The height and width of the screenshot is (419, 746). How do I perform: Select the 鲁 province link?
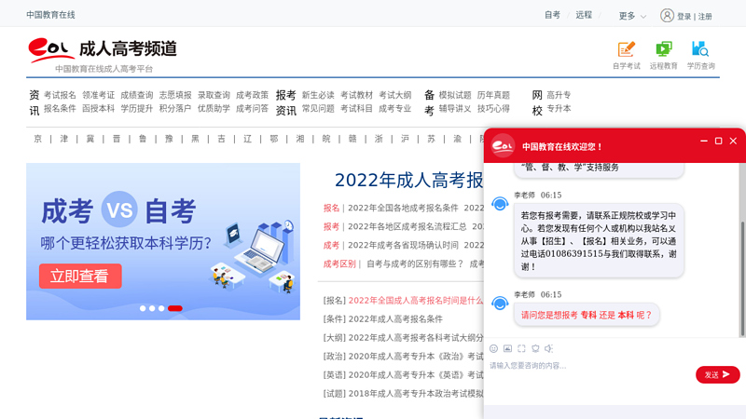click(143, 139)
